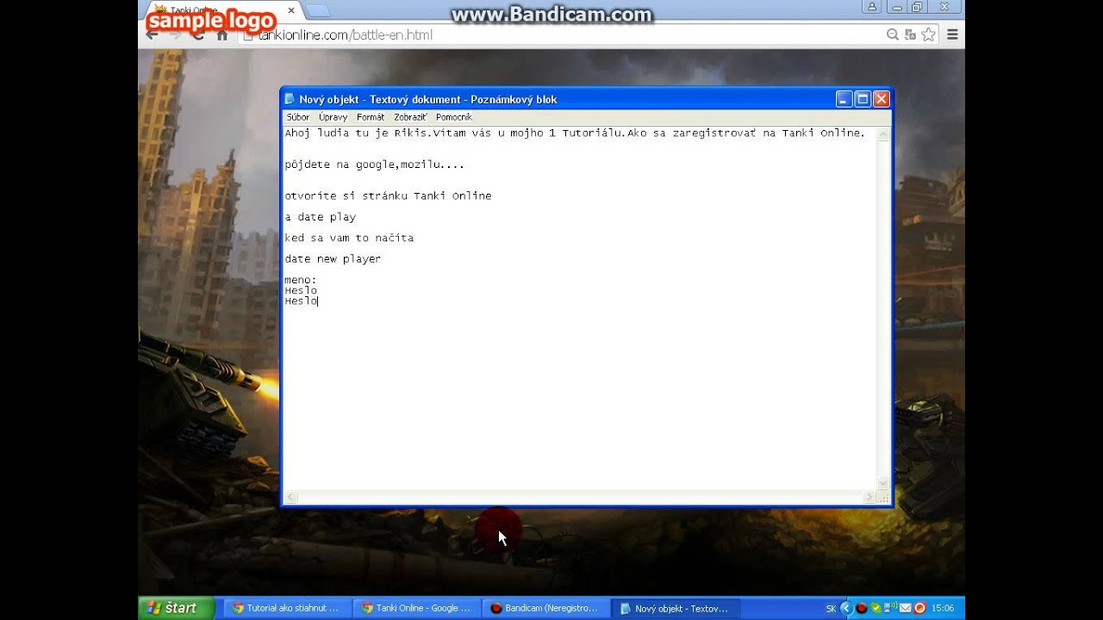Click the Notepad scroll-right arrow
Image resolution: width=1103 pixels, height=620 pixels.
click(869, 498)
